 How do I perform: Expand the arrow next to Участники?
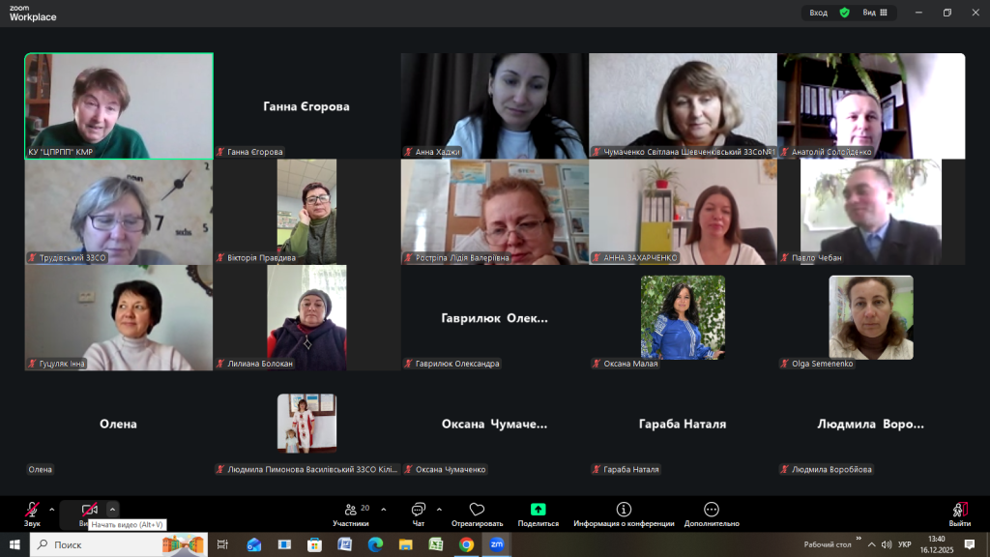coord(384,509)
